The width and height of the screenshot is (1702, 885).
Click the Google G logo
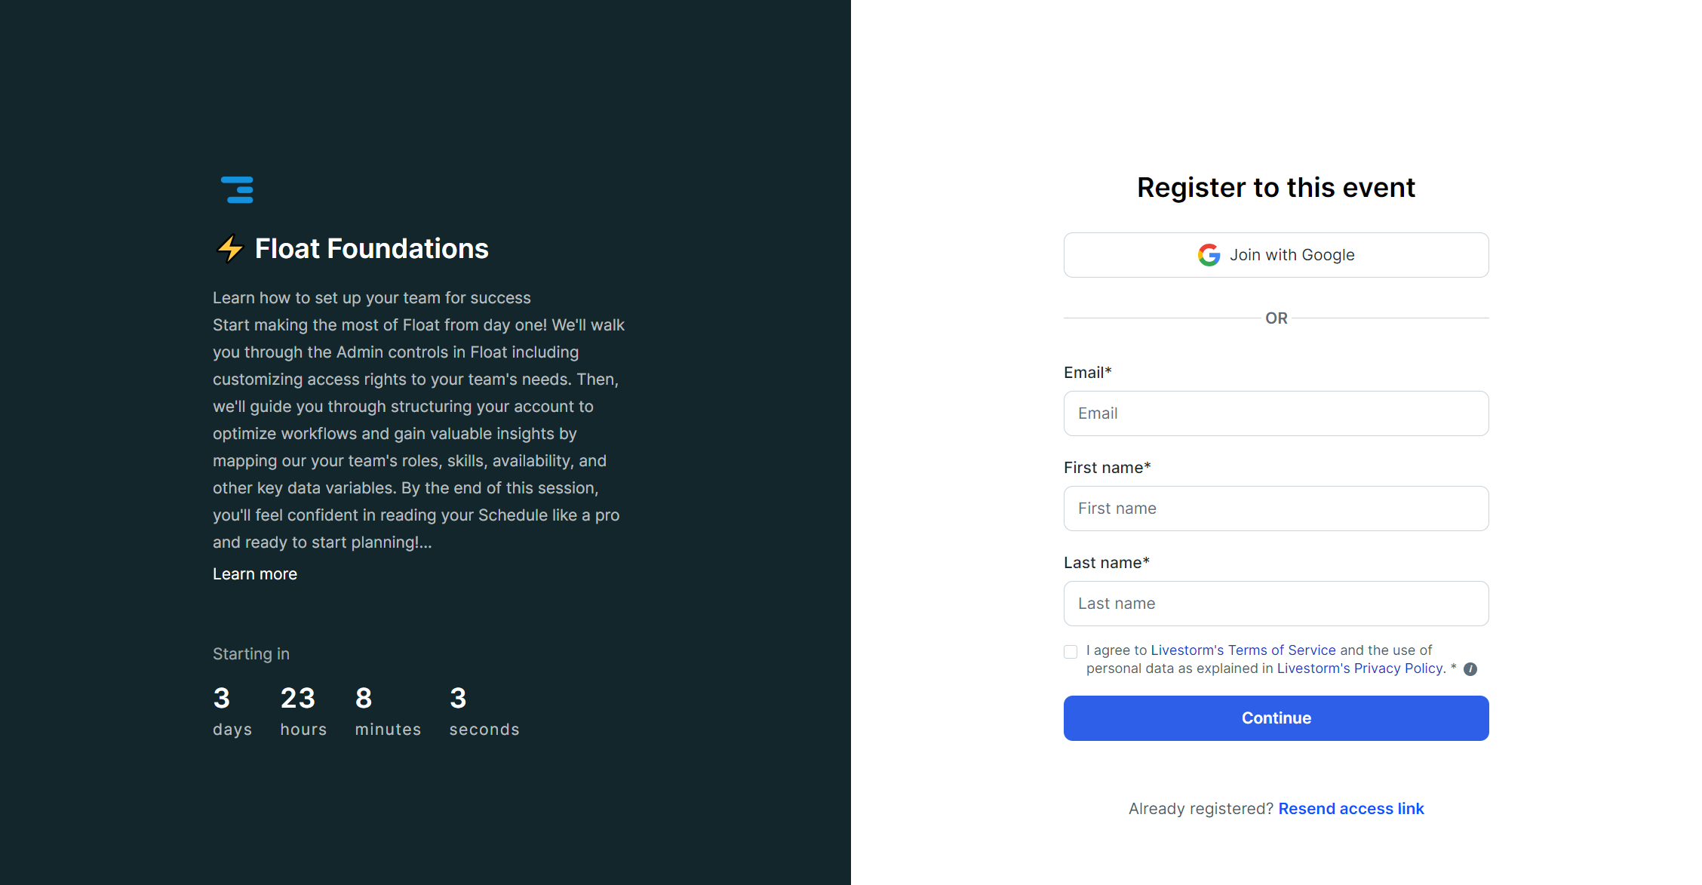tap(1209, 255)
